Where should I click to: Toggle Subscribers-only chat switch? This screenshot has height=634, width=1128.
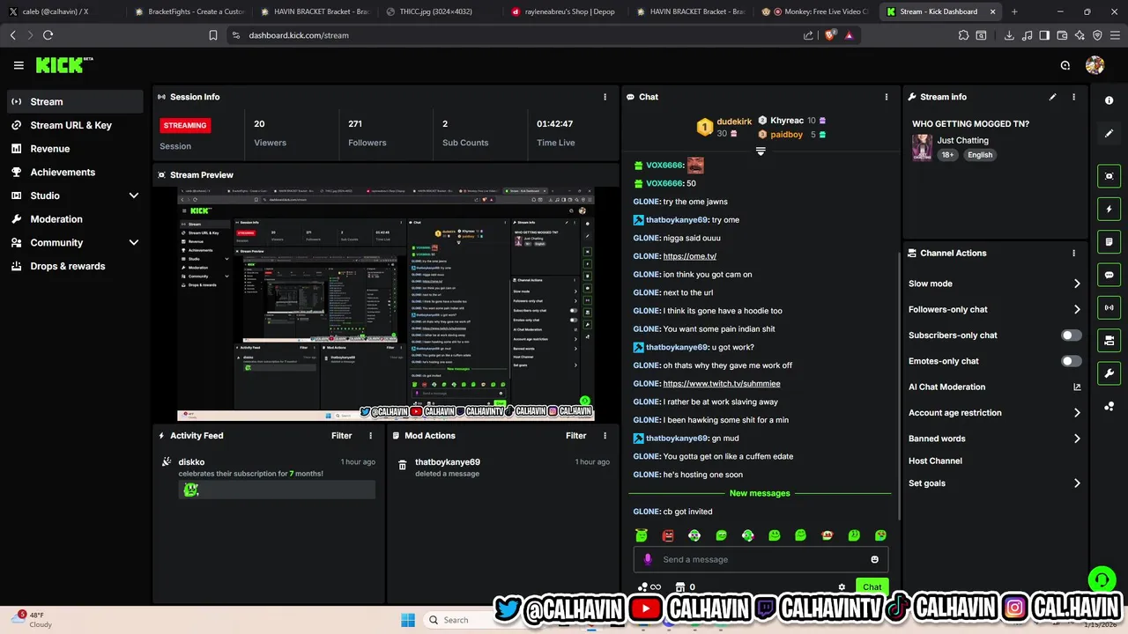1071,335
